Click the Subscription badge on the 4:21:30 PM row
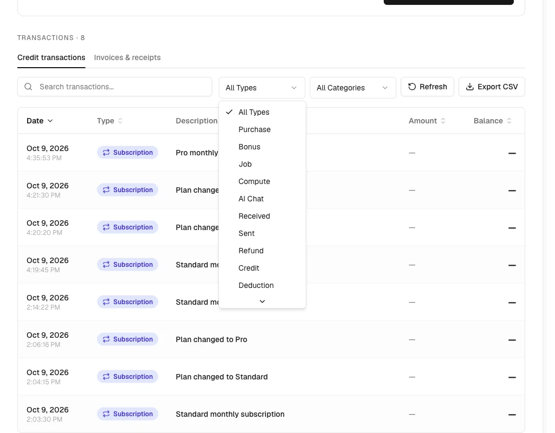The width and height of the screenshot is (555, 433). [x=127, y=190]
